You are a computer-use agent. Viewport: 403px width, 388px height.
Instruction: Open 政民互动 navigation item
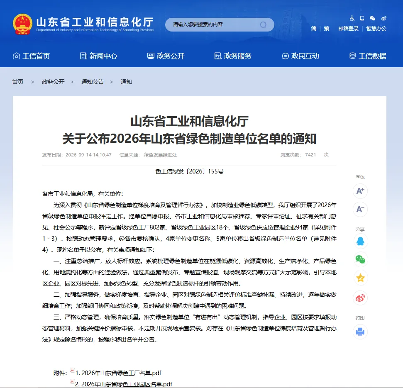(x=300, y=56)
